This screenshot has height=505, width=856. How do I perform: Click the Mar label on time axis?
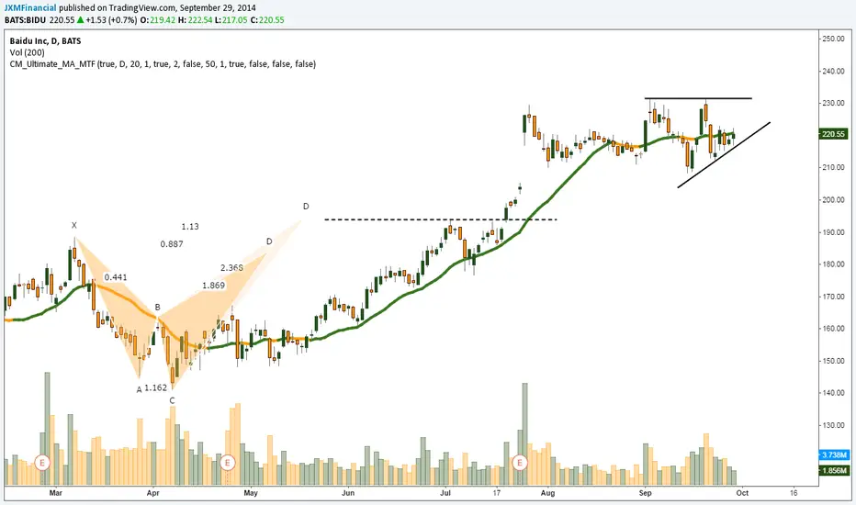point(56,493)
